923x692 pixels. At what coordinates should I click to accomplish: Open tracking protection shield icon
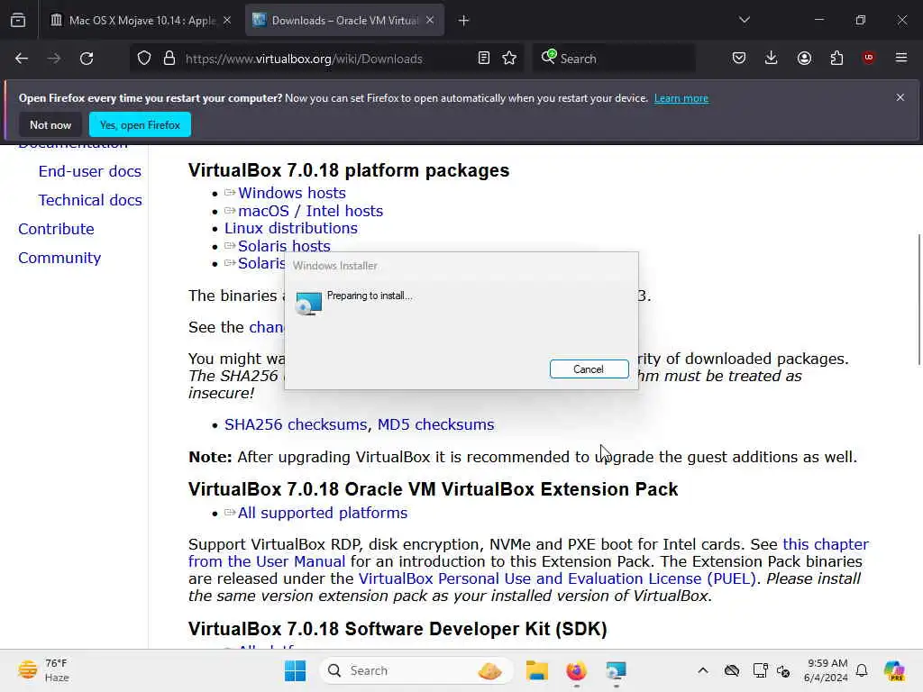(x=144, y=59)
